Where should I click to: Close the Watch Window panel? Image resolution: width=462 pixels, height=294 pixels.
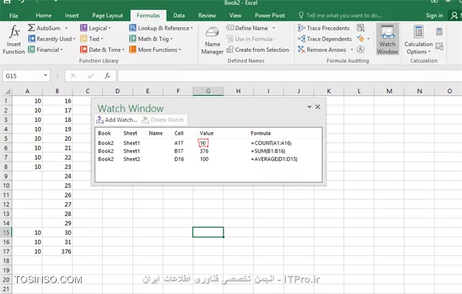tap(318, 107)
